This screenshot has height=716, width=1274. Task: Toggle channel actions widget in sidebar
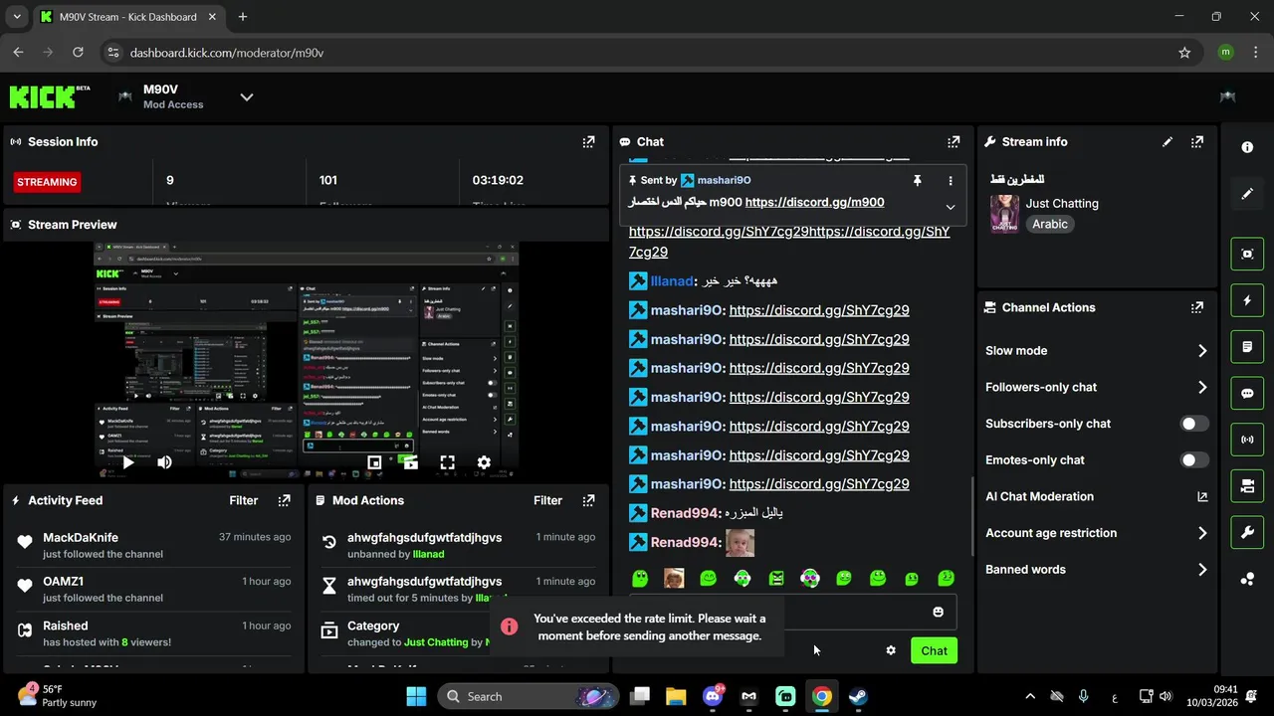click(x=1247, y=486)
